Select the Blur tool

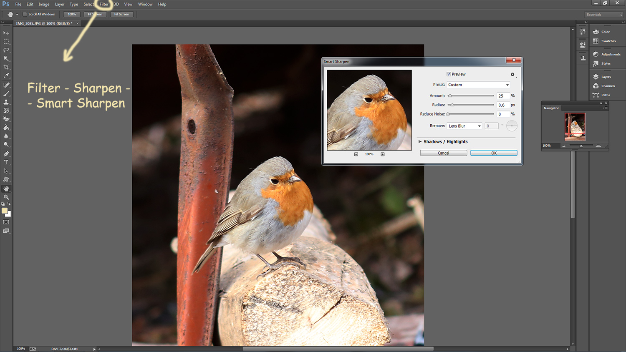(x=6, y=136)
